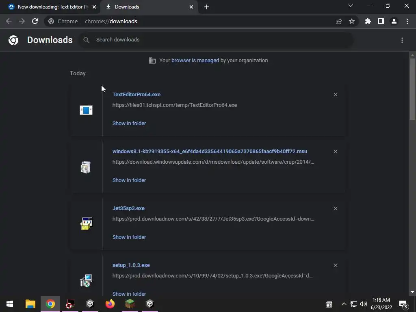Open the TextEditorPro64.exe file link
The height and width of the screenshot is (312, 416).
coord(136,94)
